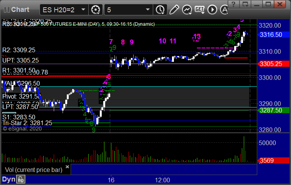Click the R1: 3301.50 level label
291x185 pixels.
[x=19, y=70]
